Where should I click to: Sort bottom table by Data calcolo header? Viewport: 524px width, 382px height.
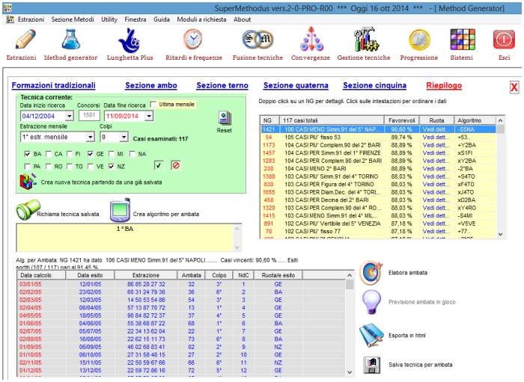tap(41, 275)
